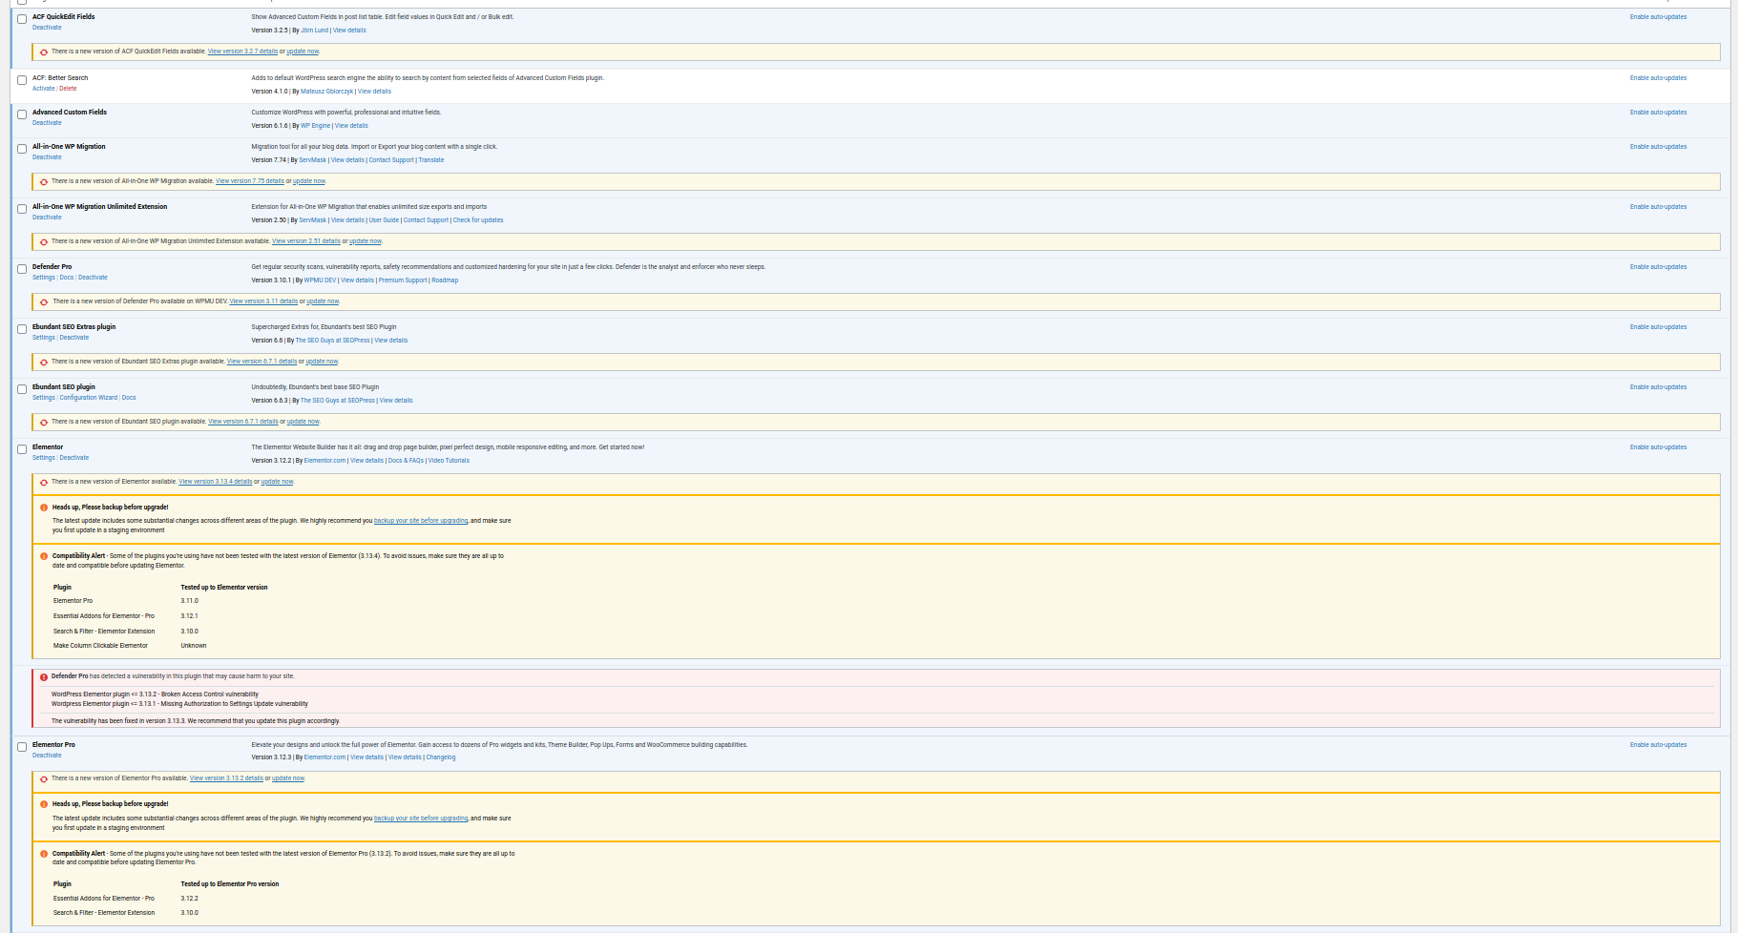This screenshot has height=933, width=1738.
Task: Open Ebundant SEO plugin Configuration Wizard
Action: pos(89,398)
